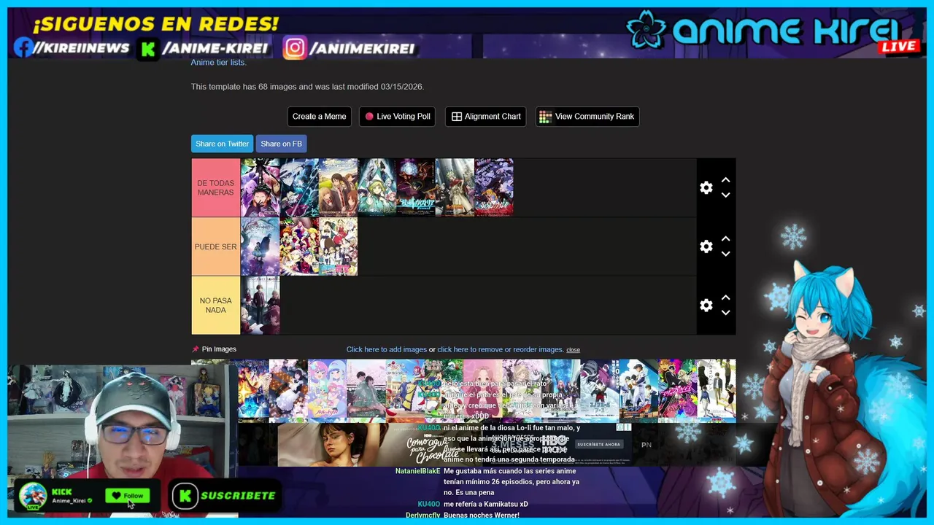Click here to add images link
The width and height of the screenshot is (934, 525).
click(x=387, y=349)
